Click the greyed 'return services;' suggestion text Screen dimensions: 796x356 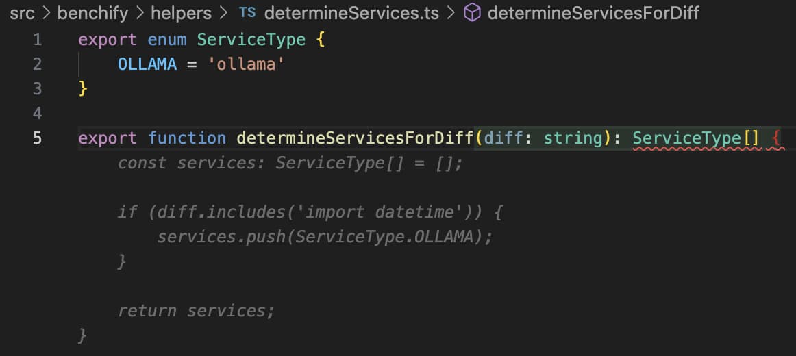pos(196,311)
